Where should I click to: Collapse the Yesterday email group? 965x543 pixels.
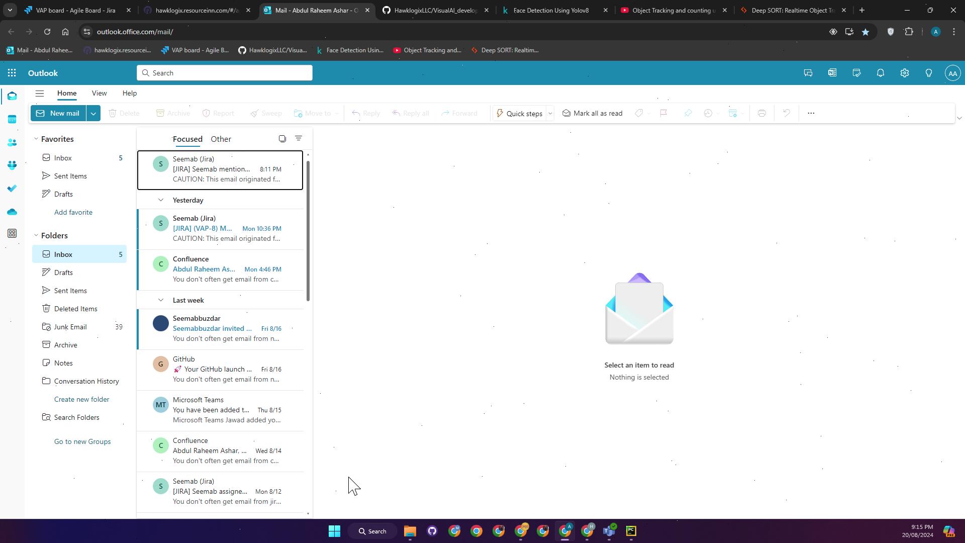pos(160,200)
